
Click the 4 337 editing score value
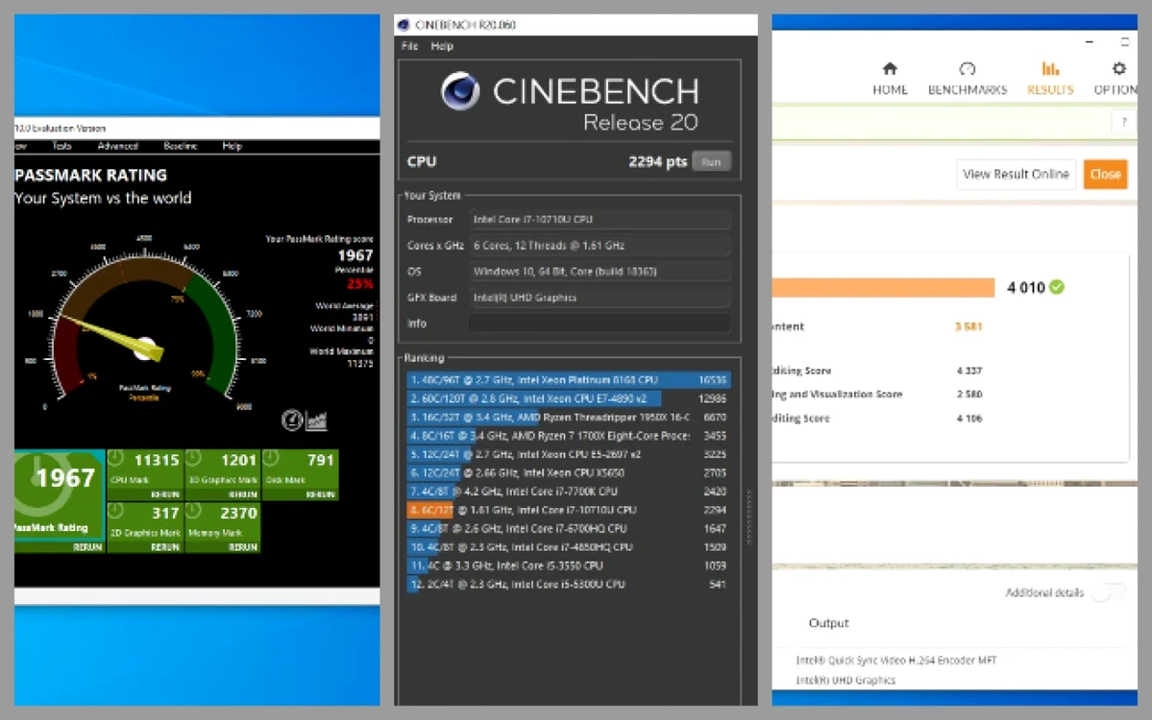coord(969,371)
